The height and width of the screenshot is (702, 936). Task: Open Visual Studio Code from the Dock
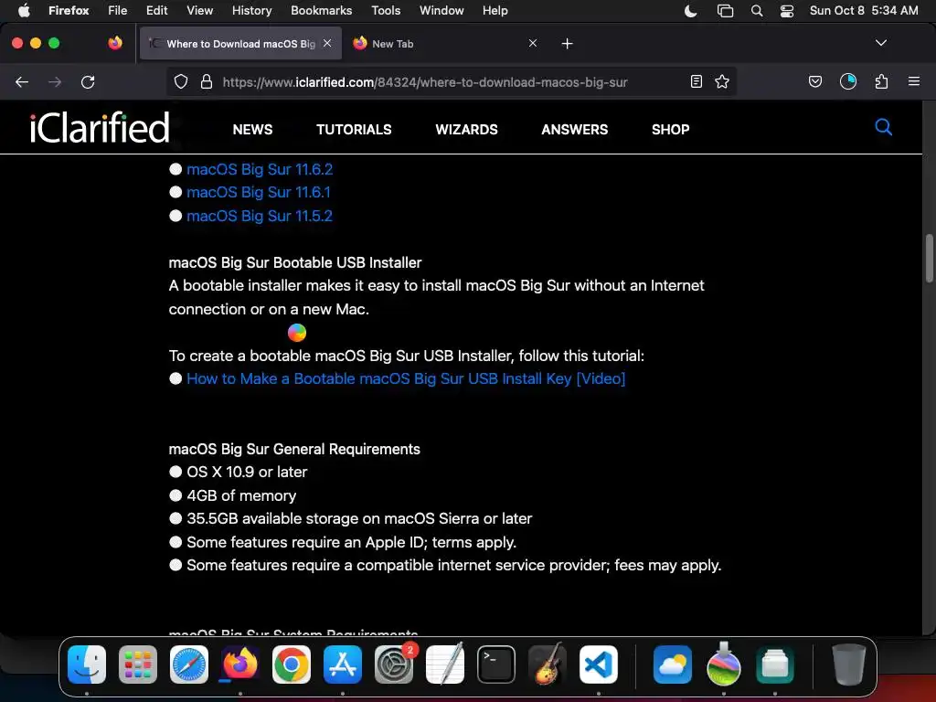tap(599, 665)
